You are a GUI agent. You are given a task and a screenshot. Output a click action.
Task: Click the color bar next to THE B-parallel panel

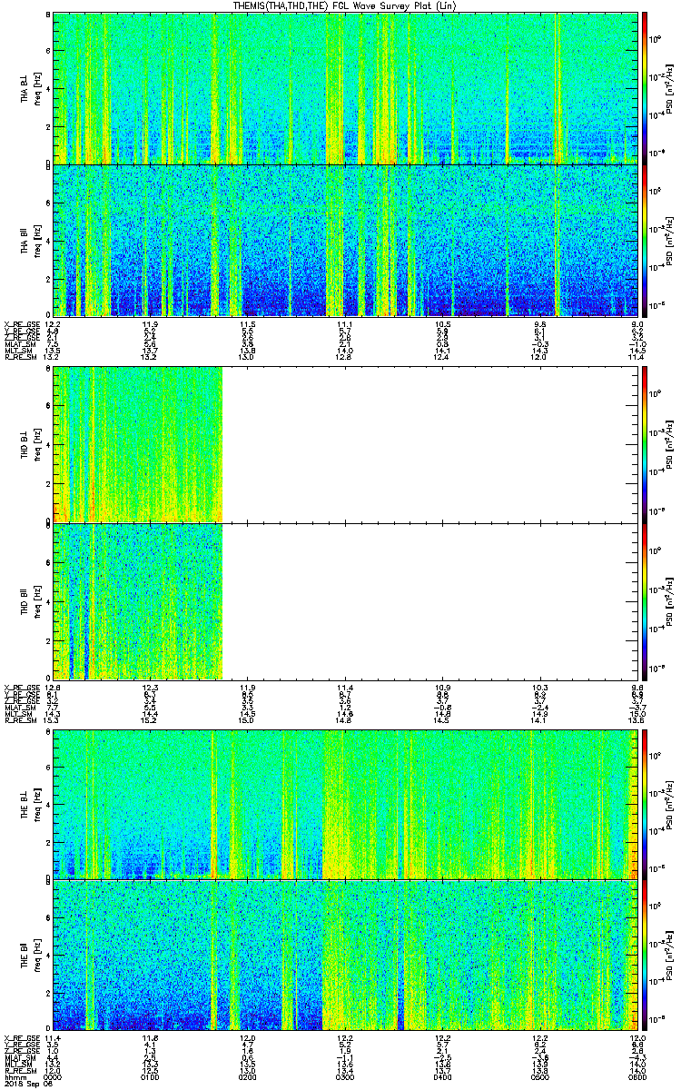(x=645, y=954)
